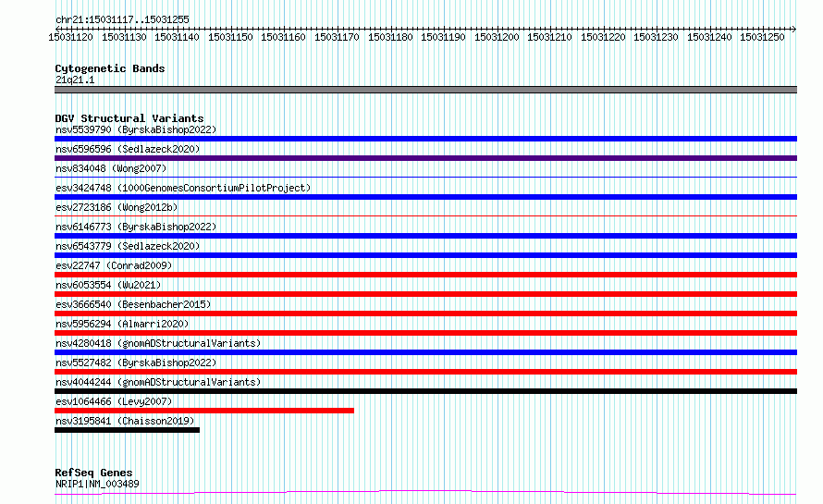This screenshot has height=504, width=823.
Task: Click ruler position 15031250
Action: tap(762, 37)
